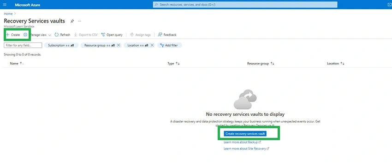Click the Showing 0 to 0 records text
The image size is (392, 166).
pos(23,54)
